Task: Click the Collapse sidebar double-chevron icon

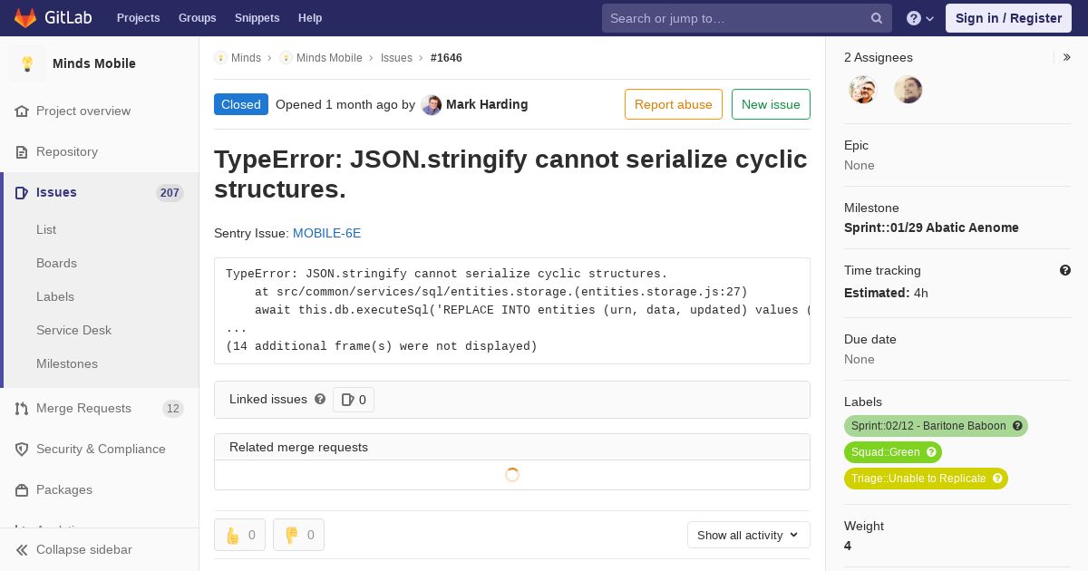Action: [22, 549]
